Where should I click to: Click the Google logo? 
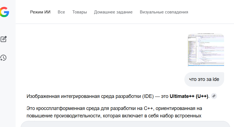[x=4, y=12]
